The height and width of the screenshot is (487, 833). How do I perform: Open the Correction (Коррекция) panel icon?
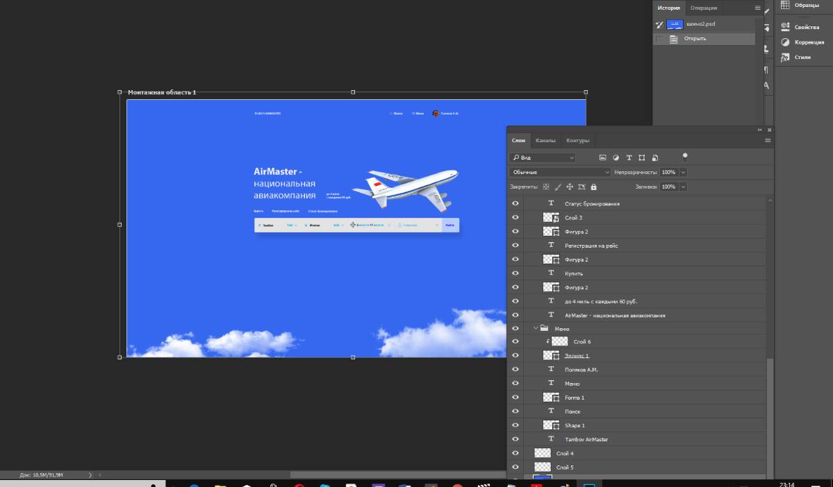(x=786, y=42)
